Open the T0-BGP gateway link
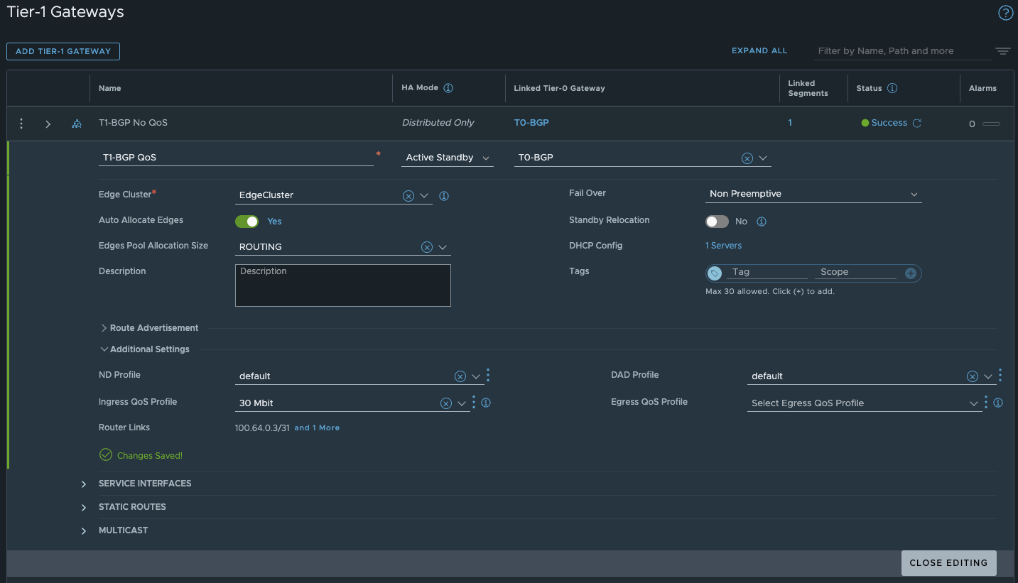1018x583 pixels. 531,122
